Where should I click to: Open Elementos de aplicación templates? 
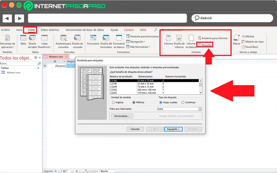(x=7, y=42)
